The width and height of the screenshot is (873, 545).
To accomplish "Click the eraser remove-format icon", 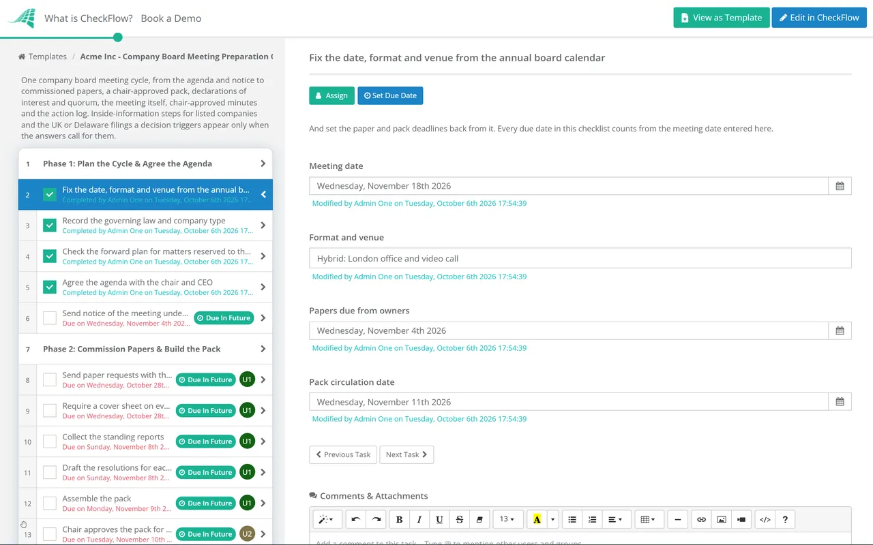I will tap(479, 519).
